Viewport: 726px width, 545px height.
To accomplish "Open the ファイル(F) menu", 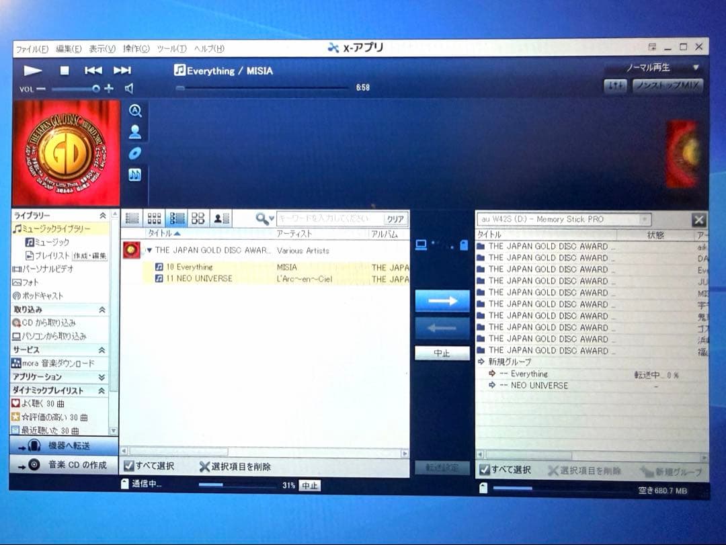I will 32,48.
